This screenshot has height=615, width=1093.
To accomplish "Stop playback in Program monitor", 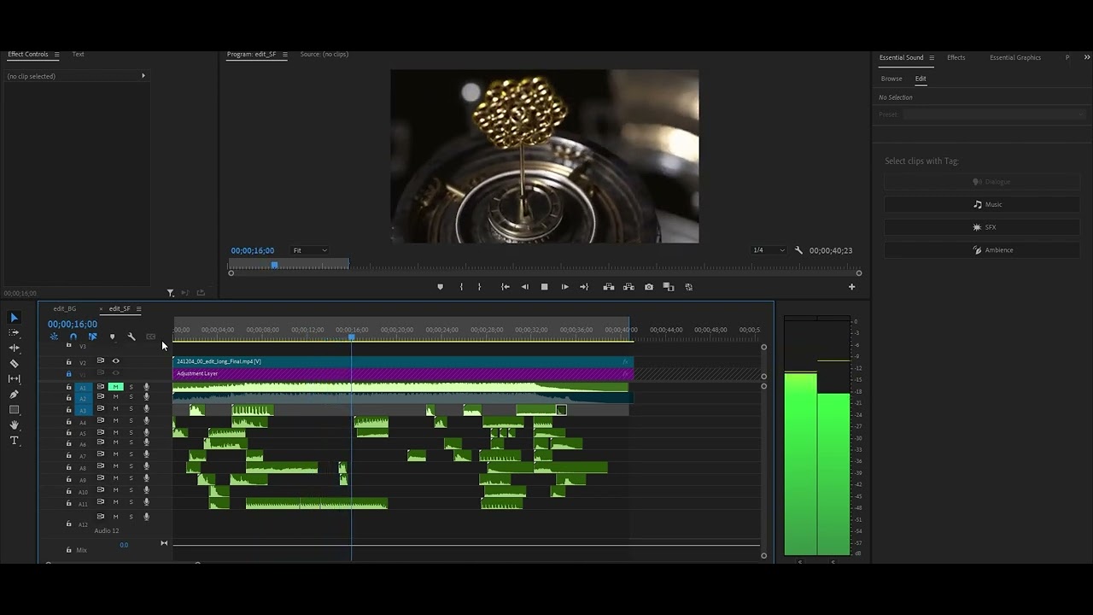I will [x=545, y=287].
